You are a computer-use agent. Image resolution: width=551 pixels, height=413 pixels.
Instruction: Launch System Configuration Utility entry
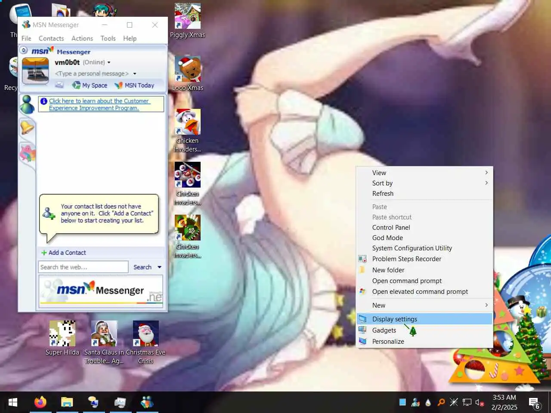coord(424,248)
